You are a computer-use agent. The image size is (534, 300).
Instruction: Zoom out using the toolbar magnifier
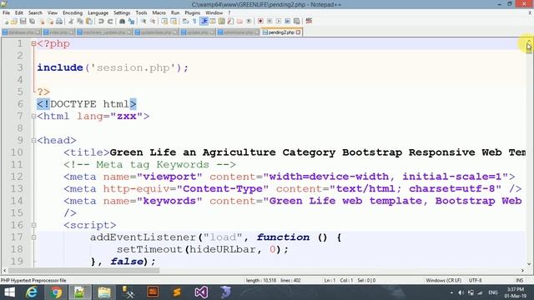tap(153, 21)
